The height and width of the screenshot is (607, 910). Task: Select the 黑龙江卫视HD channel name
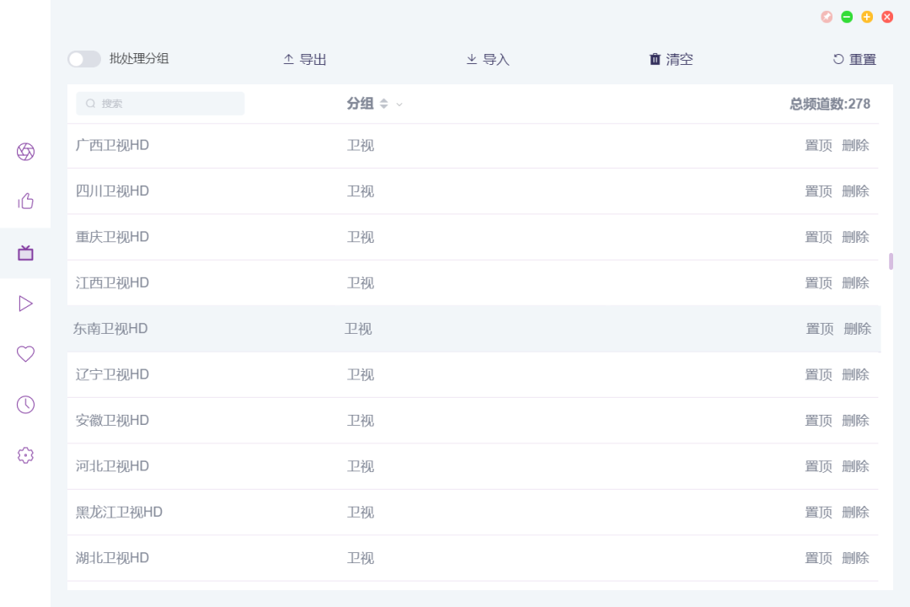pos(119,513)
